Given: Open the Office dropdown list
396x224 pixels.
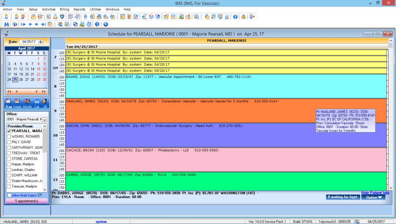Looking at the screenshot, I should point(44,119).
